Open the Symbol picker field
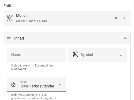Viewport: 134px width, 100px height. 98,55
